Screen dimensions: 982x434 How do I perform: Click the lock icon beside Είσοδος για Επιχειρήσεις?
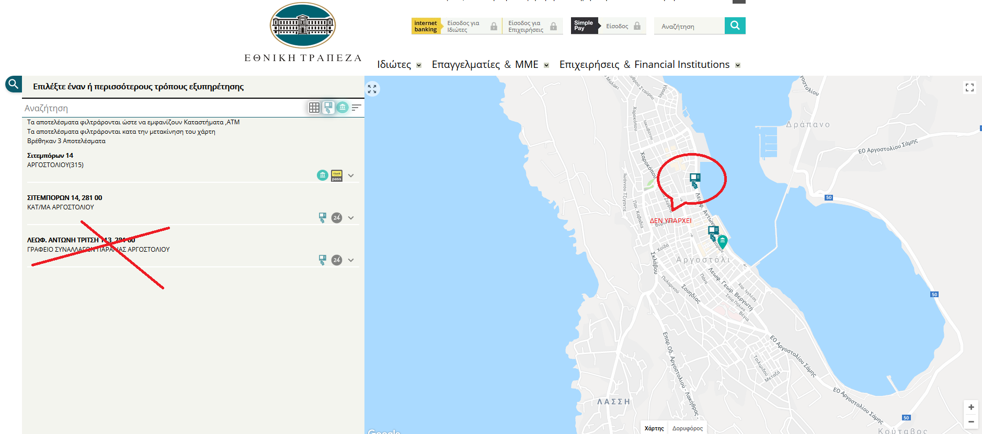coord(553,26)
